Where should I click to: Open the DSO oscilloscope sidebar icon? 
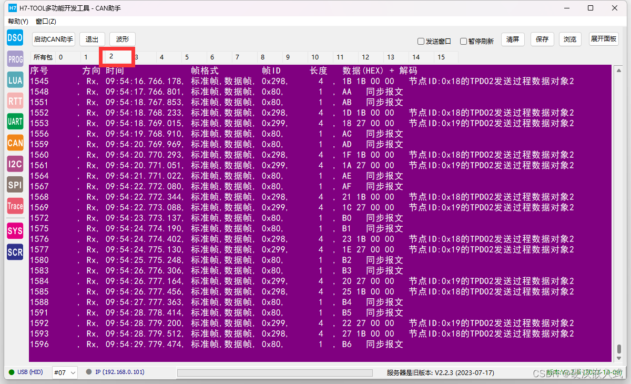pyautogui.click(x=15, y=37)
